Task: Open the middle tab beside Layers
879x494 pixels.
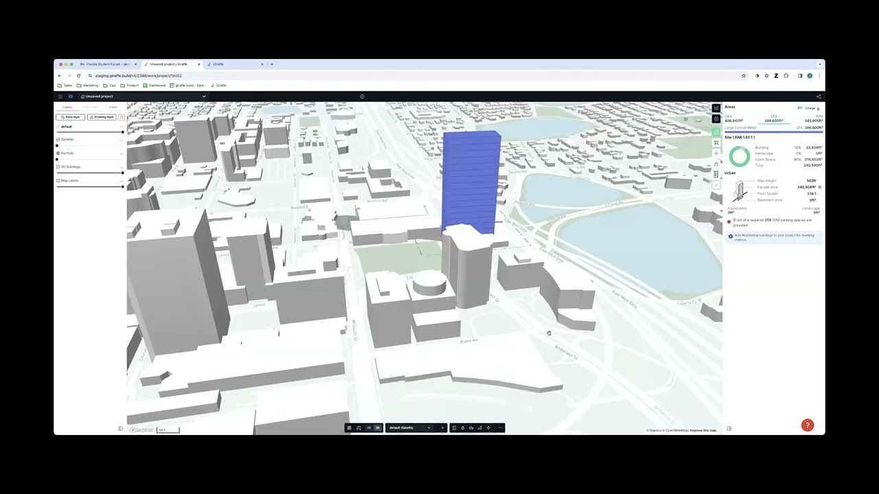Action: click(x=90, y=107)
